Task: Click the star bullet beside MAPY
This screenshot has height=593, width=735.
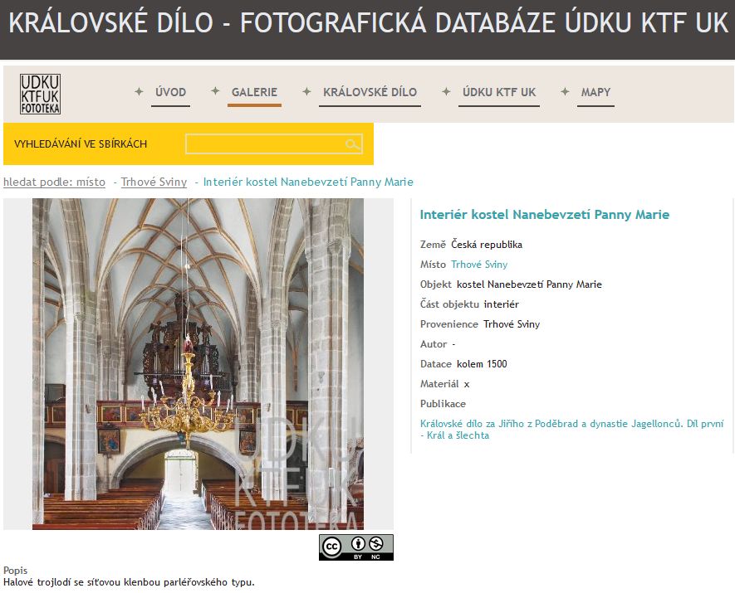Action: 566,92
